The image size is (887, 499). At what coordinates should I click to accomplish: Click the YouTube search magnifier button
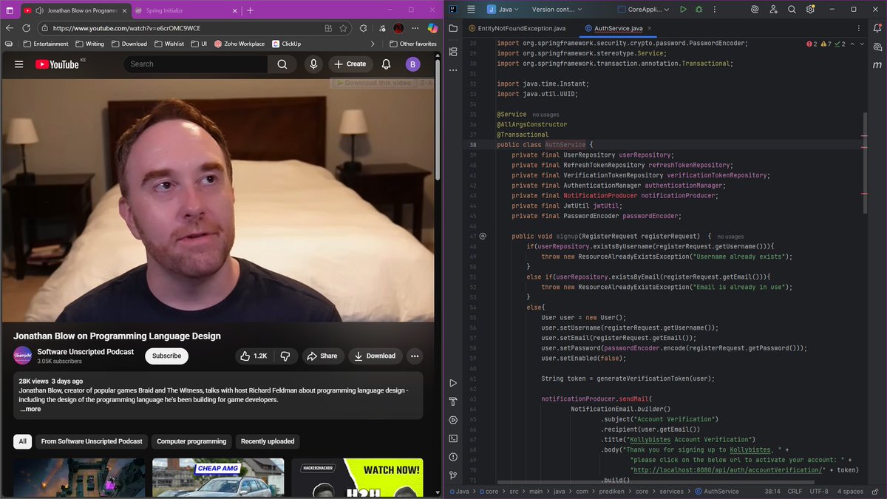coord(282,64)
